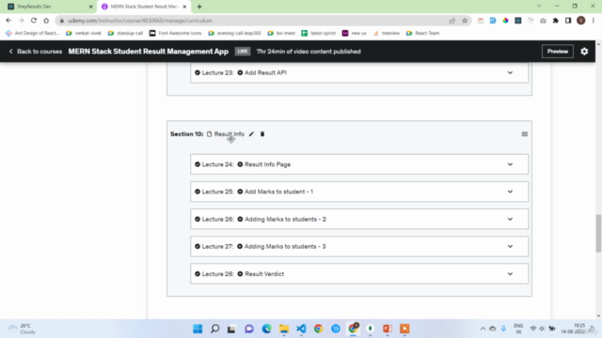Image resolution: width=602 pixels, height=338 pixels.
Task: Click the page vertical scrollbar thumb
Action: pos(598,234)
